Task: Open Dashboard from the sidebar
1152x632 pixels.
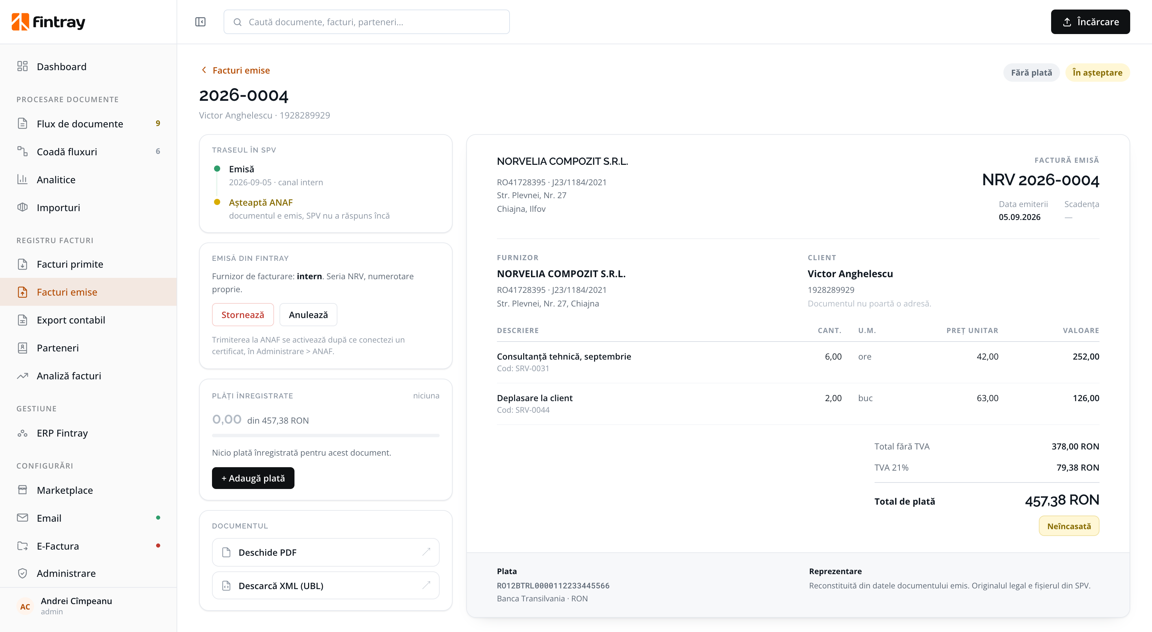Action: coord(89,66)
